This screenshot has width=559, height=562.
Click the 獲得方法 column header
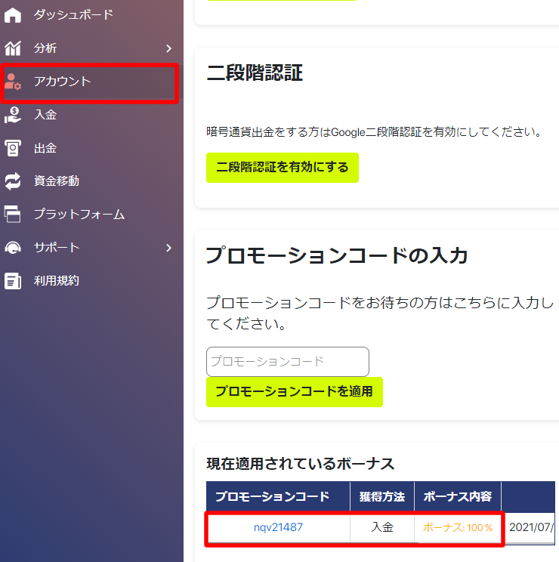pyautogui.click(x=382, y=496)
